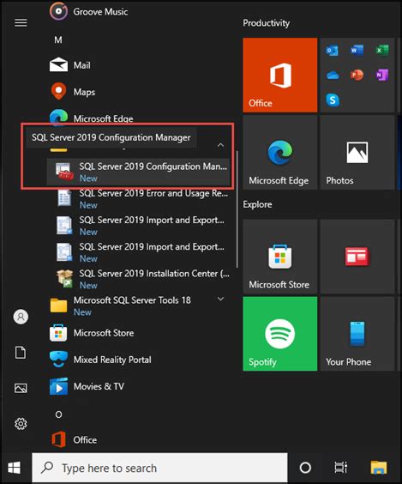Open the Your Phone tile
Image resolution: width=402 pixels, height=484 pixels.
coord(357,334)
